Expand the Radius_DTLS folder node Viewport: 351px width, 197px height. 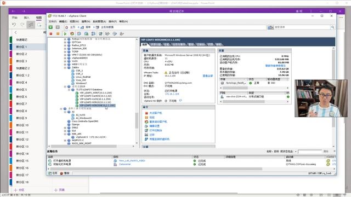pos(65,45)
